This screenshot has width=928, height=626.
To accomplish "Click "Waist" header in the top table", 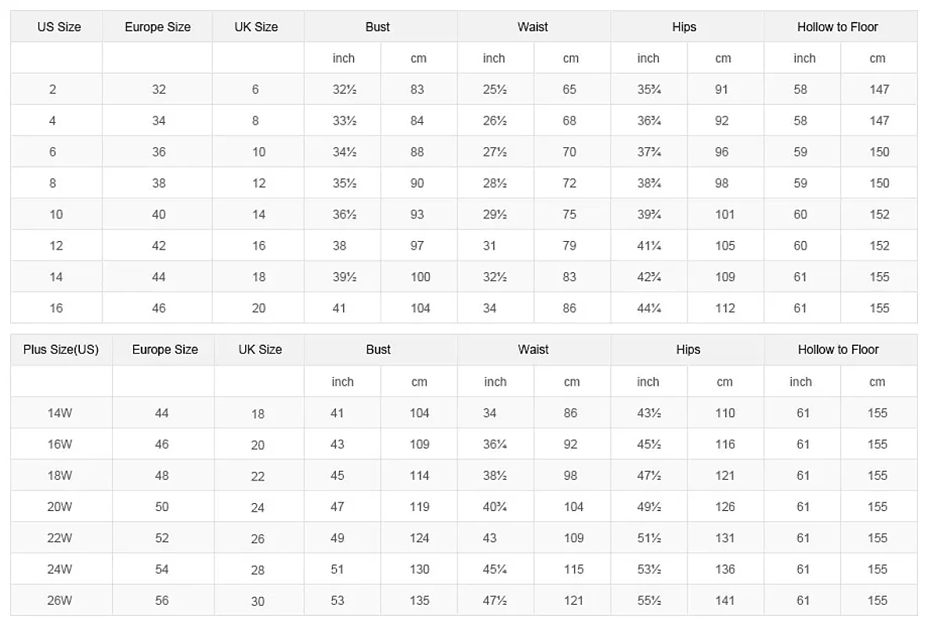I will click(x=533, y=27).
